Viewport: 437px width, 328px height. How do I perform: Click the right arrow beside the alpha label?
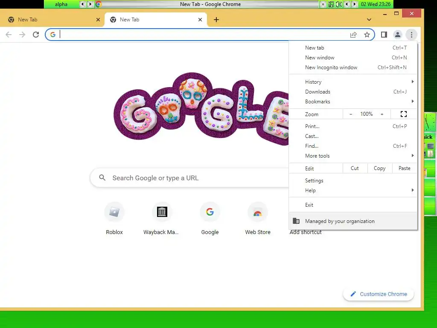90,4
